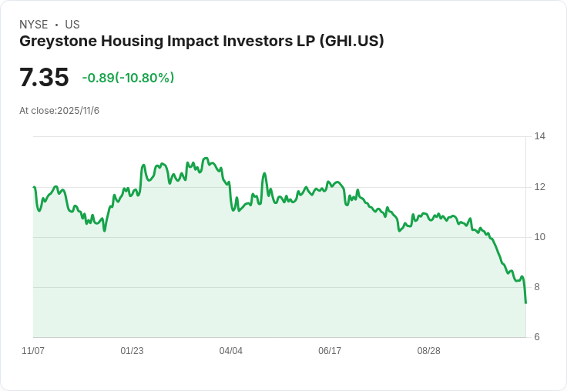Viewport: 567px width, 391px height.
Task: Click the 01/23 date axis label
Action: pyautogui.click(x=132, y=351)
